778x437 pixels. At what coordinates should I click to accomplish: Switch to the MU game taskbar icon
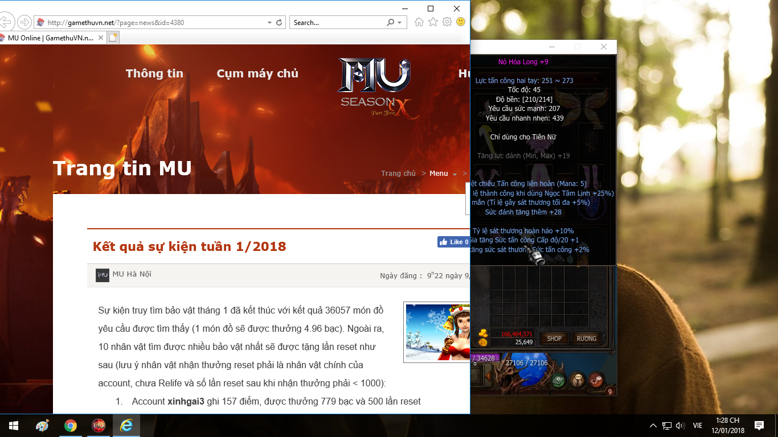[x=99, y=426]
